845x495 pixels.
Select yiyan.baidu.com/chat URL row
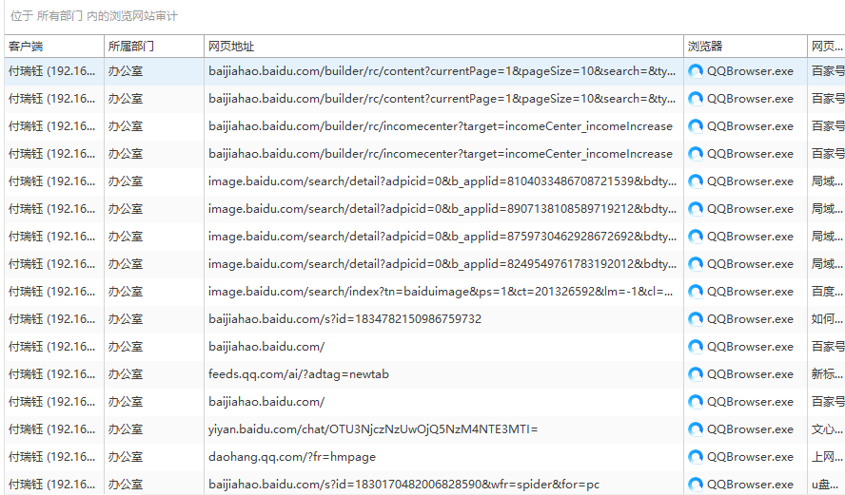(x=373, y=429)
